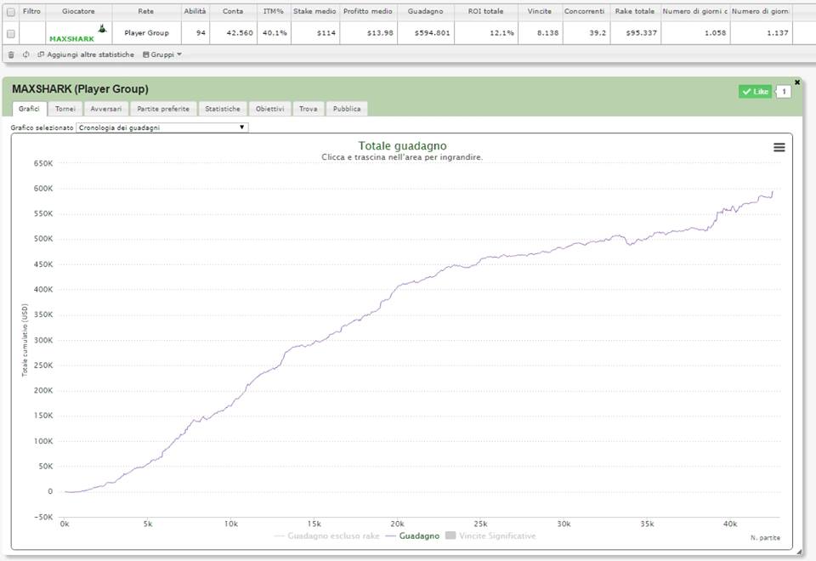Click the shark icon next to MAXSHARK
Screen dimensions: 816x561
(102, 30)
